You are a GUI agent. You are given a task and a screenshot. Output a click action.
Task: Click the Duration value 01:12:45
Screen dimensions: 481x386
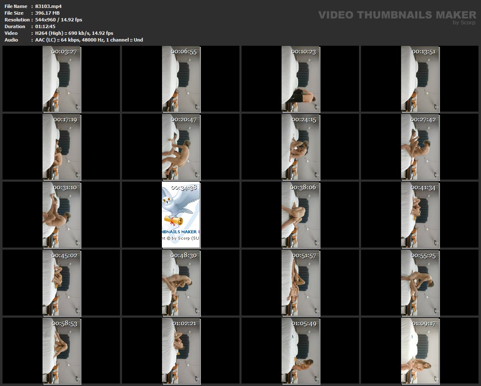pyautogui.click(x=45, y=26)
